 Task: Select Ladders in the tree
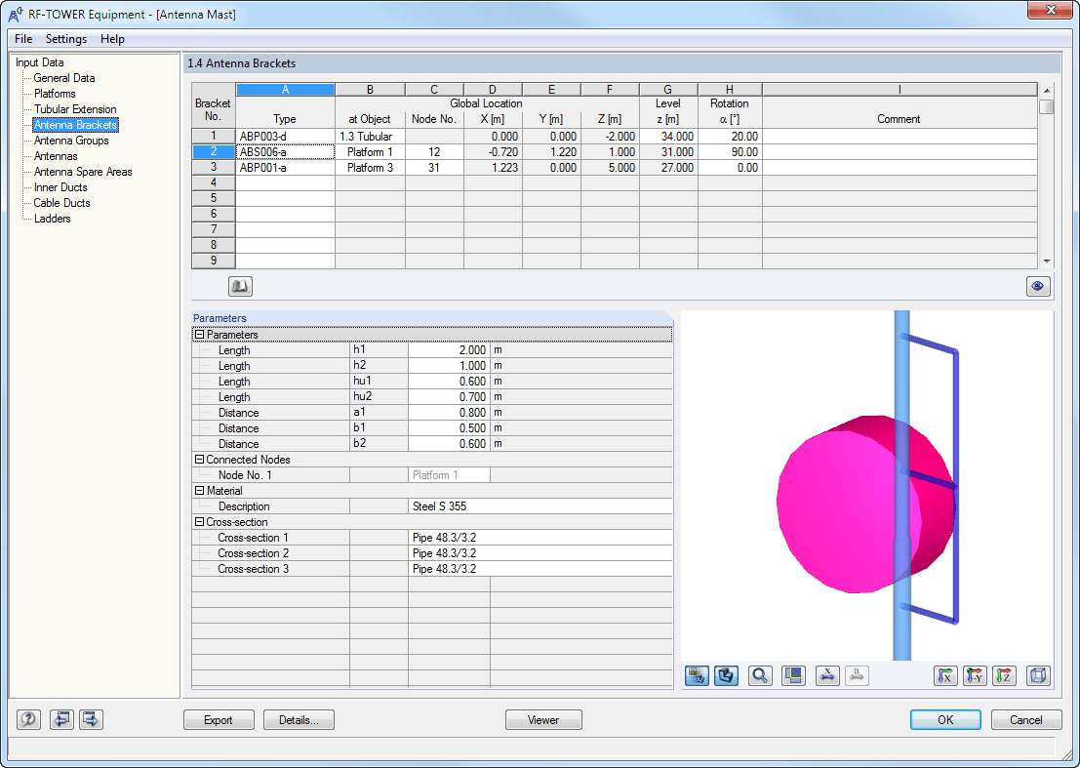52,219
